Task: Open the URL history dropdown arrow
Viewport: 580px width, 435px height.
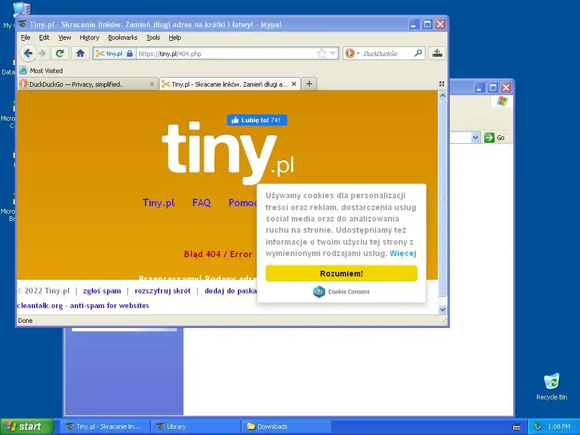Action: [332, 54]
